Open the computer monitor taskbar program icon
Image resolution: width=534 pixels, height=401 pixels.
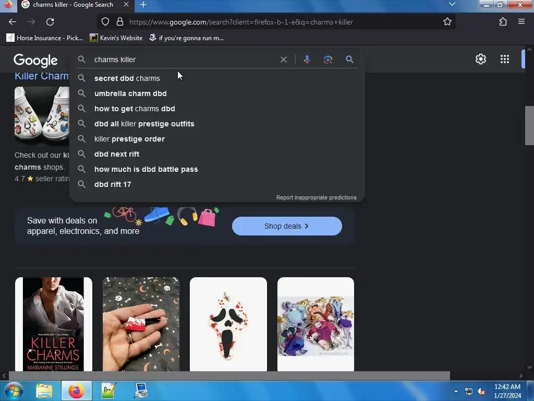tap(141, 391)
